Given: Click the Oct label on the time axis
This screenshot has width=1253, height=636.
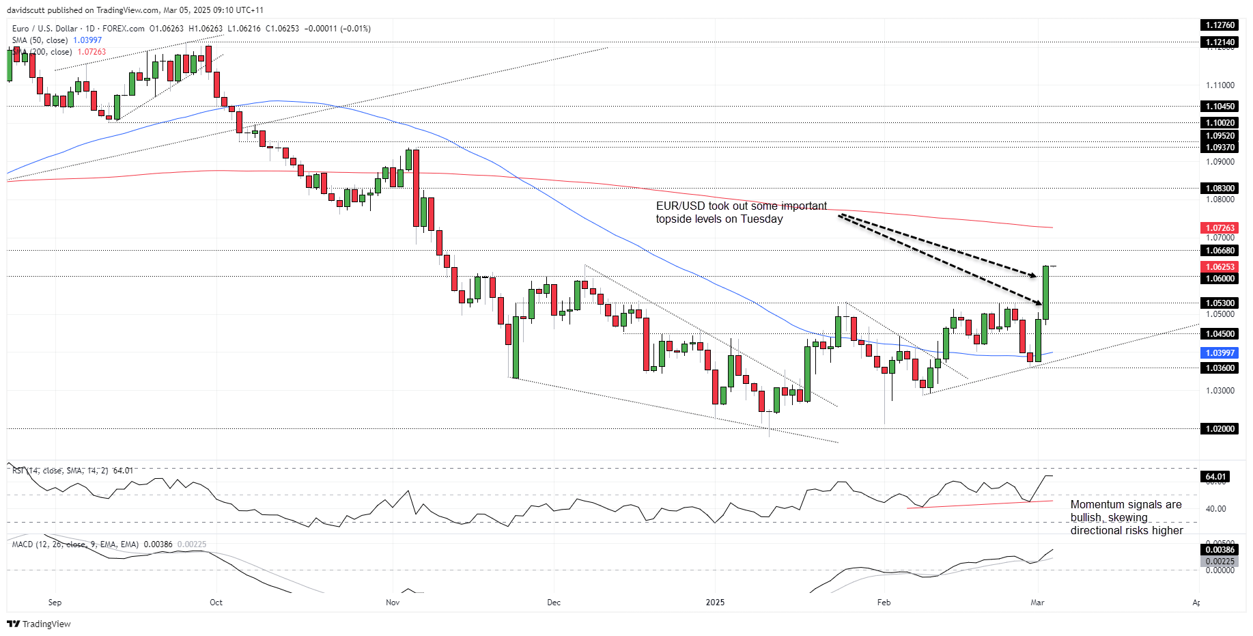Looking at the screenshot, I should 216,603.
